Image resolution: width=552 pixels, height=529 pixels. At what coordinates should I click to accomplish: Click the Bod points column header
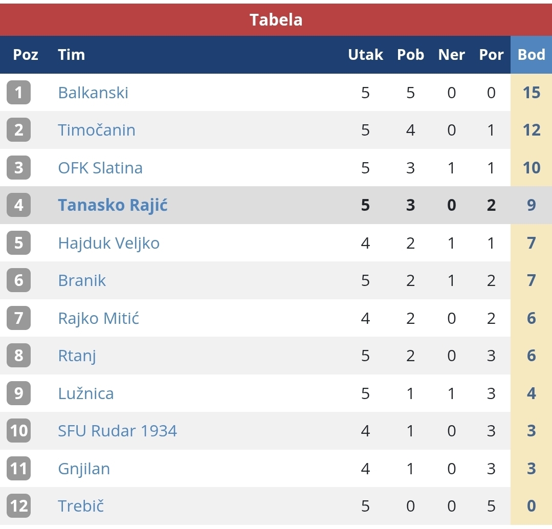(x=531, y=55)
